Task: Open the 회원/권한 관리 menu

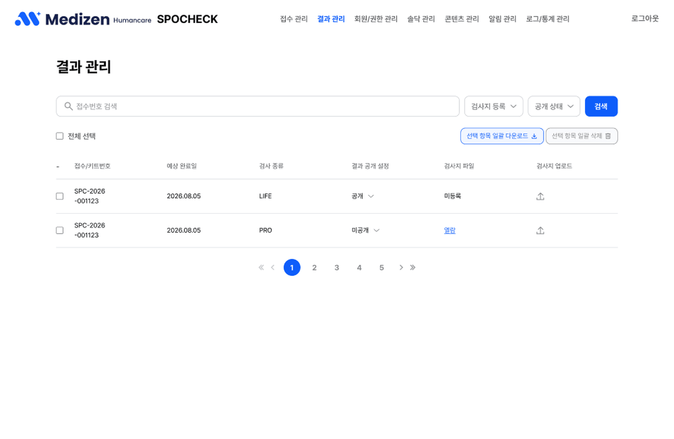Action: click(x=376, y=19)
